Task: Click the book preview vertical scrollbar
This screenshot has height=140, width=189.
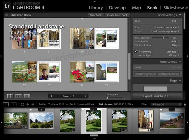Action: pos(129,66)
